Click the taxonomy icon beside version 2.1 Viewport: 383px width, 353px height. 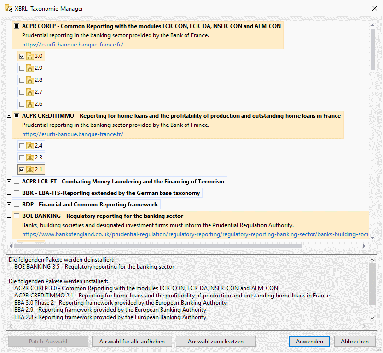point(30,170)
